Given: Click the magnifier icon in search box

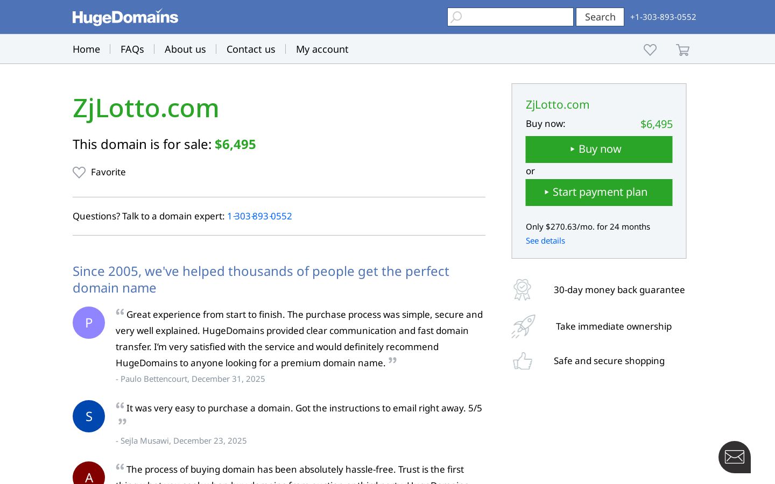Looking at the screenshot, I should (x=456, y=17).
